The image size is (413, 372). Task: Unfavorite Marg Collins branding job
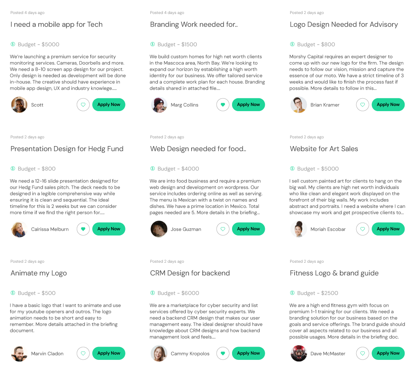[223, 105]
